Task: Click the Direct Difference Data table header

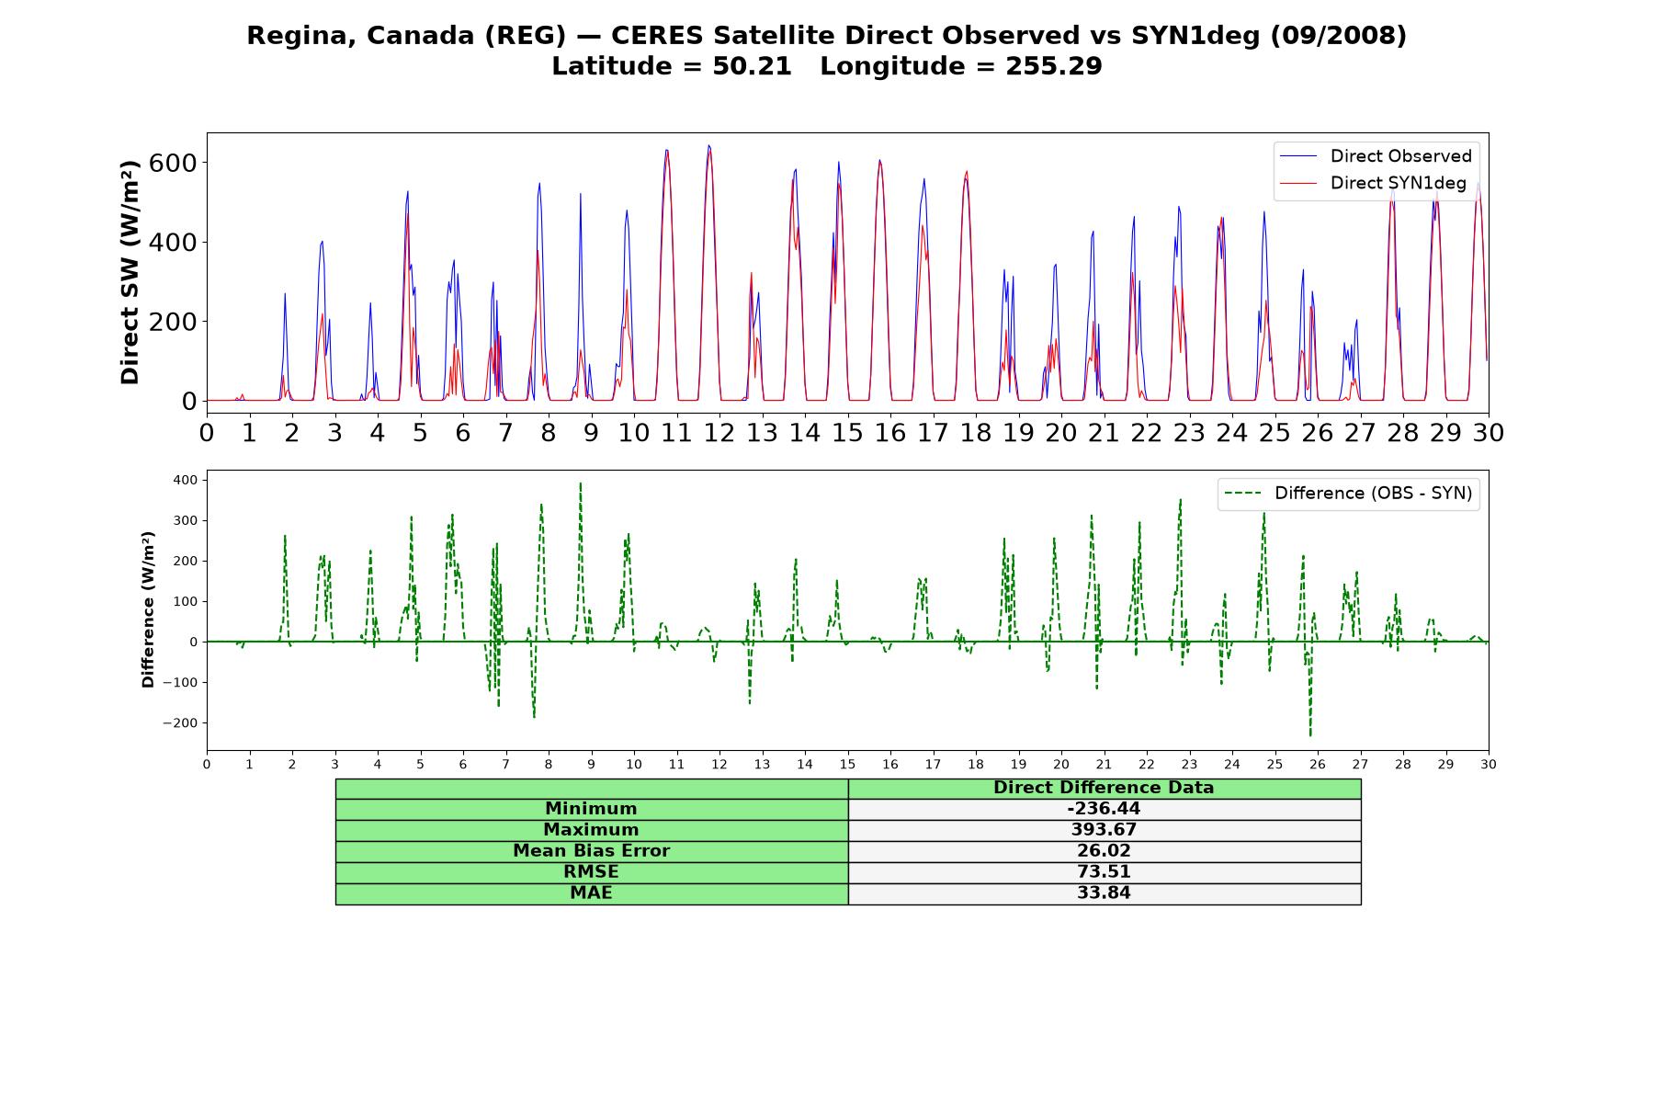Action: click(1104, 788)
